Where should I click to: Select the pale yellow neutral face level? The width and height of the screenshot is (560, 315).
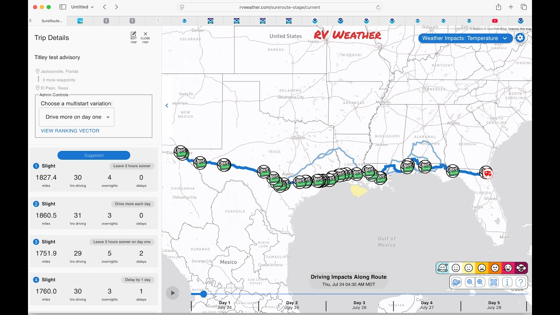pyautogui.click(x=469, y=268)
